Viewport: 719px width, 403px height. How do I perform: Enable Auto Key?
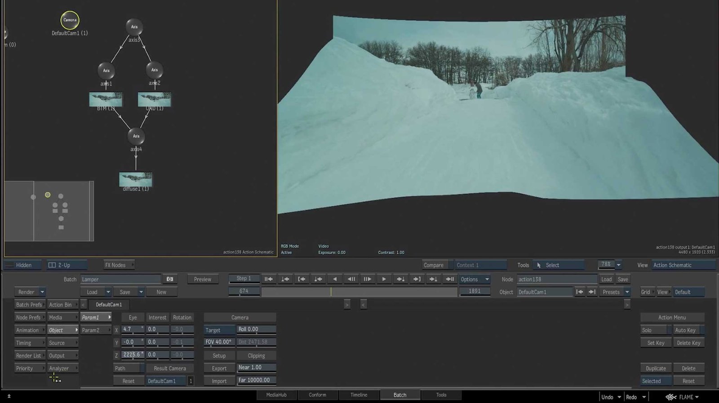[685, 330]
